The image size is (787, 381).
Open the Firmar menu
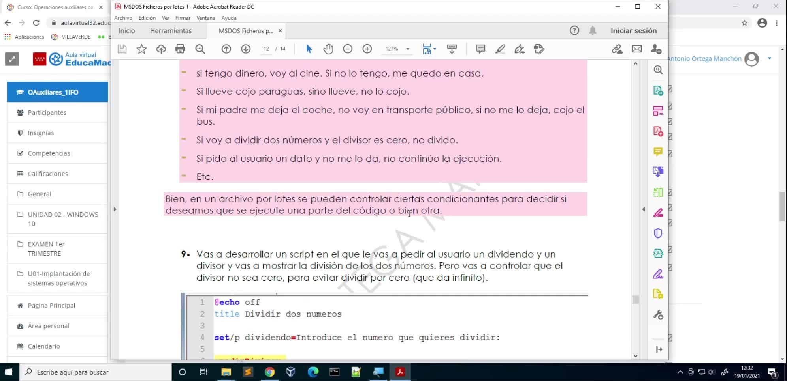pyautogui.click(x=183, y=18)
